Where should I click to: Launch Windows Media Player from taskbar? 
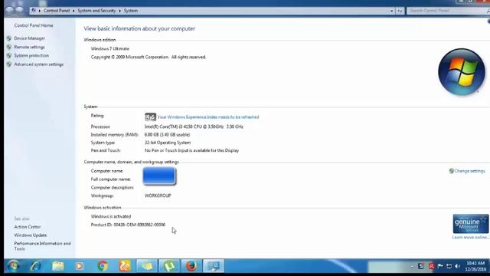pyautogui.click(x=80, y=266)
